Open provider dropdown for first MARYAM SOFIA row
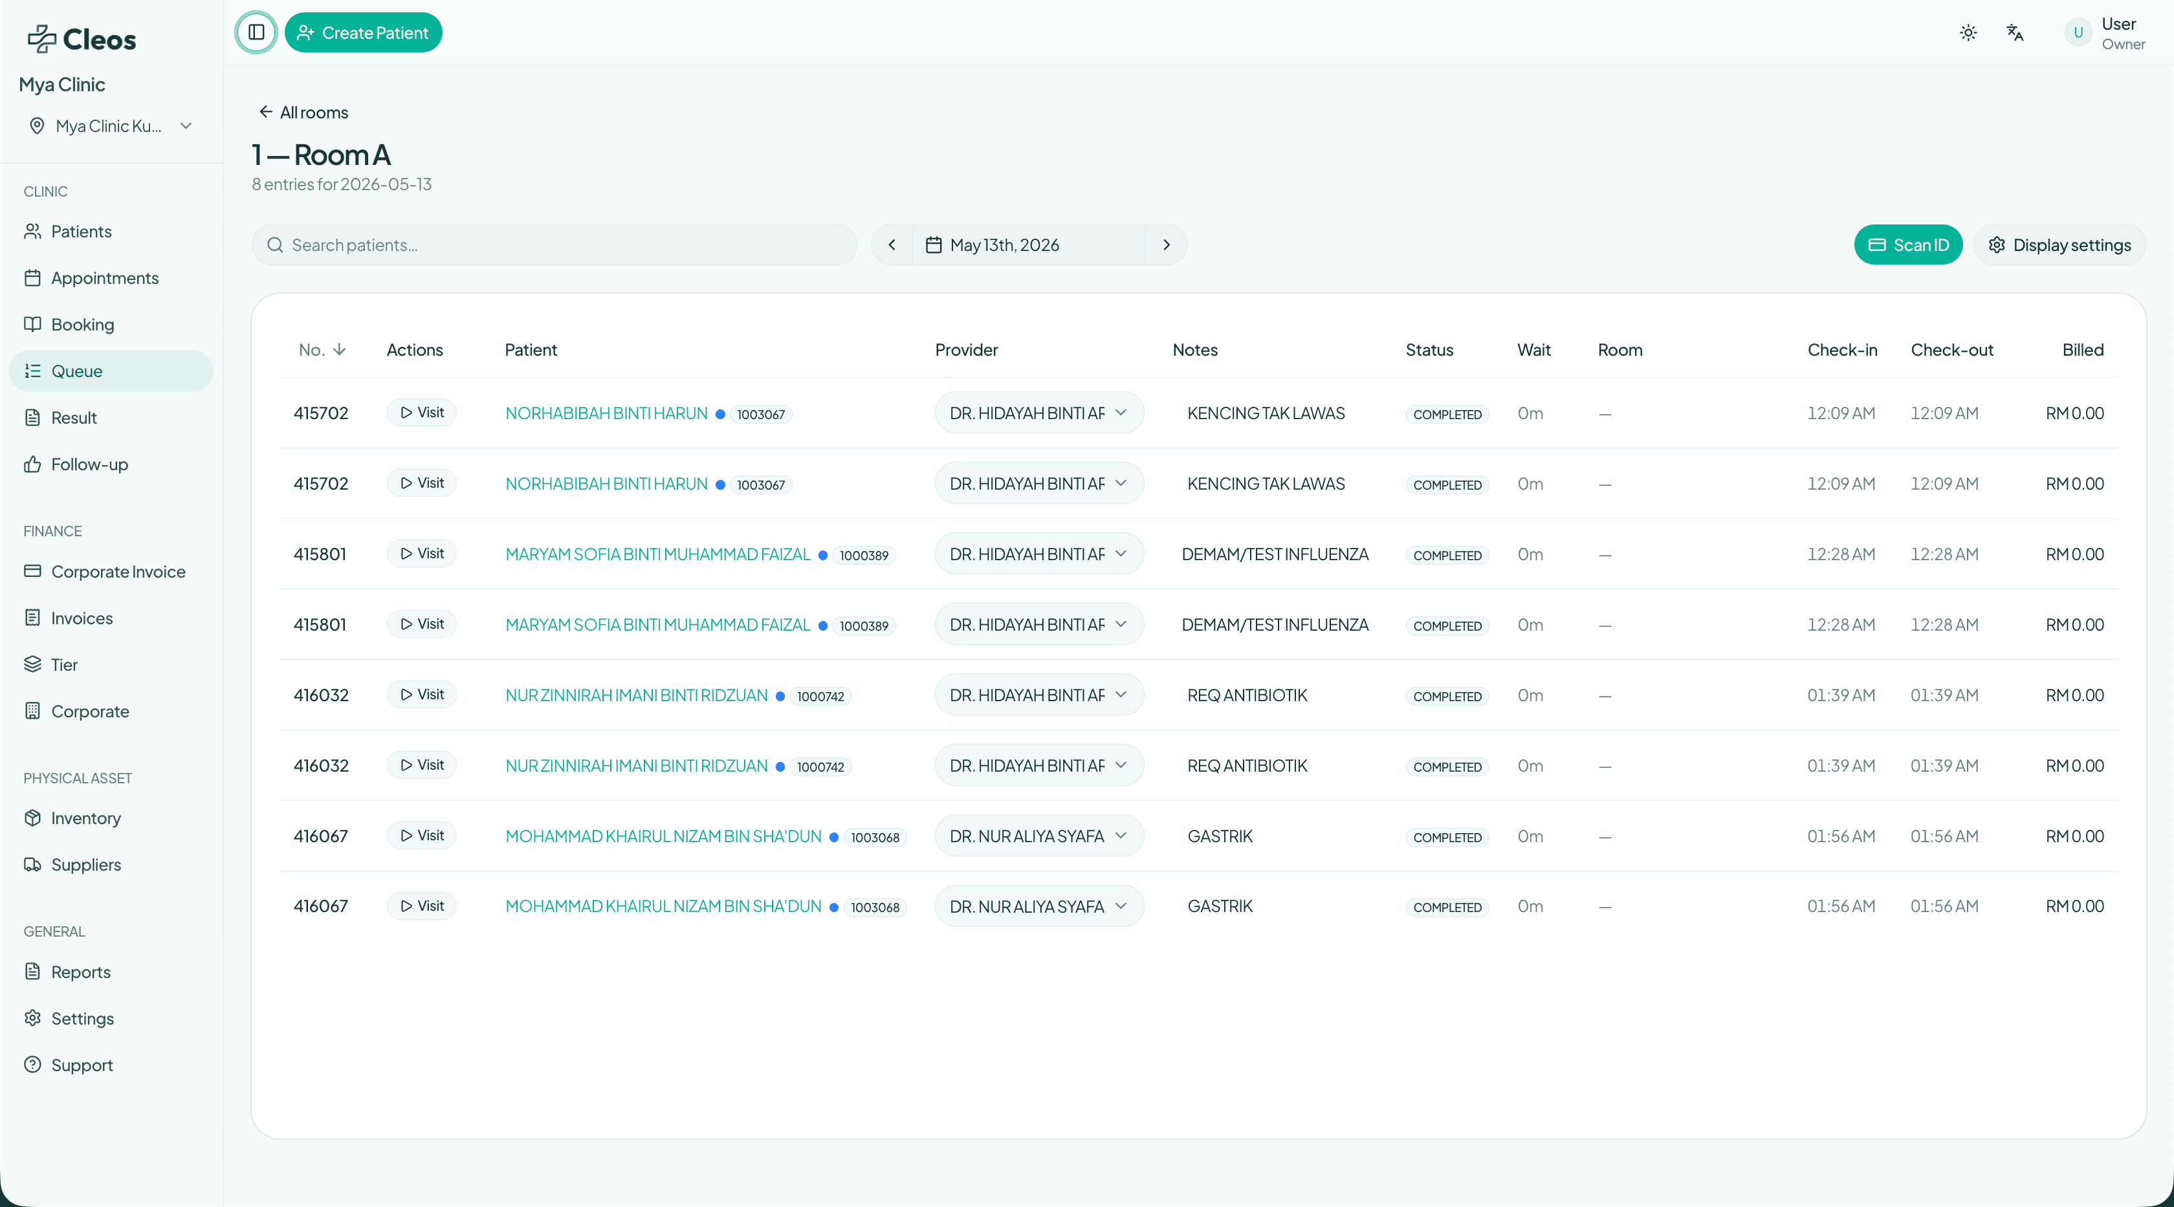The image size is (2174, 1207). 1039,553
